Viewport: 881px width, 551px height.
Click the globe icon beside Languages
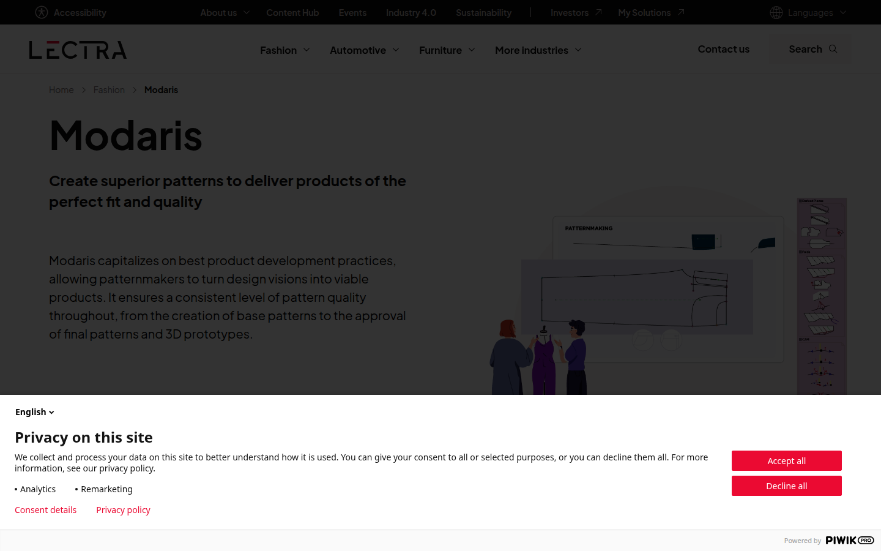(x=776, y=12)
